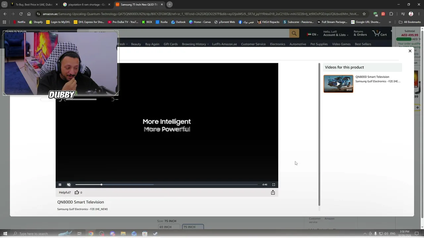424x238 pixels.
Task: Open the Chrome apps grid shortcut
Action: click(4, 22)
